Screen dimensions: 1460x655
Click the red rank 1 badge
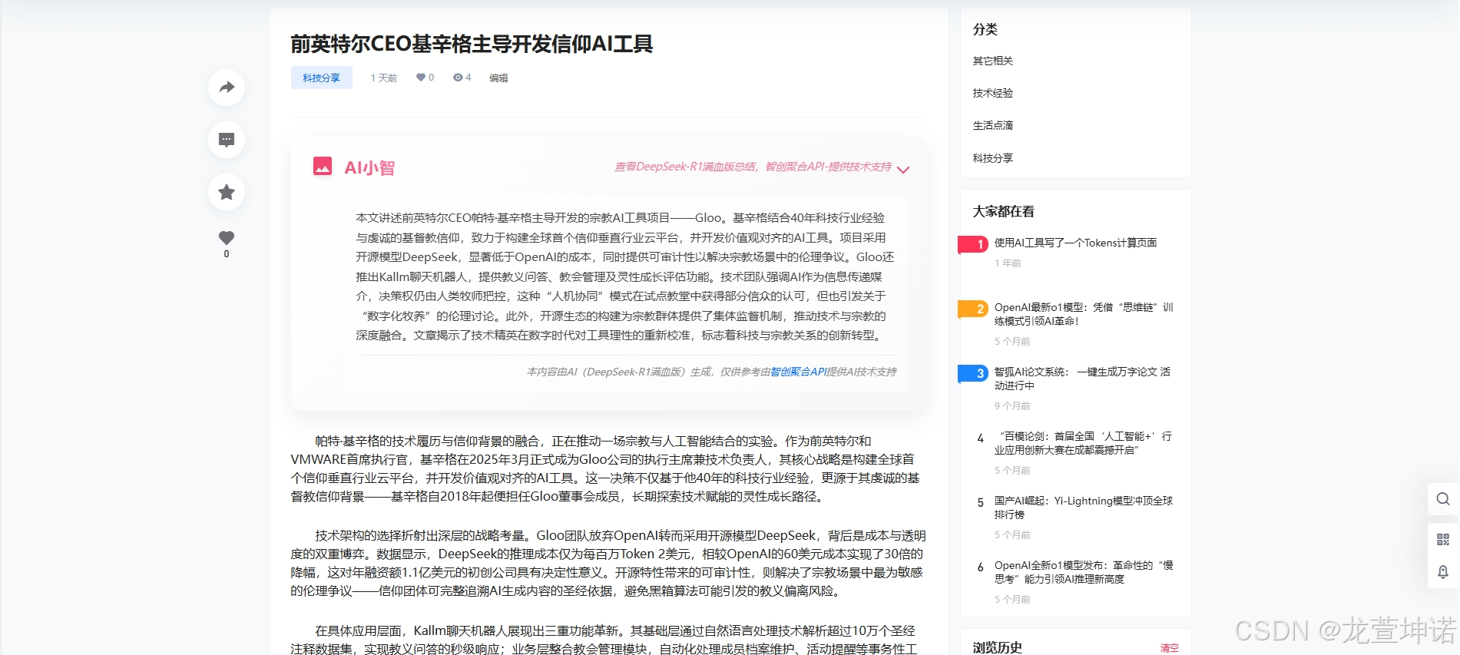point(973,244)
